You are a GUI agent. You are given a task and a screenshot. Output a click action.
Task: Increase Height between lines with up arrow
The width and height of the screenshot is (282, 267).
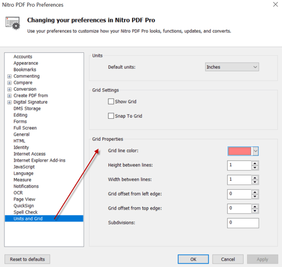pos(255,163)
